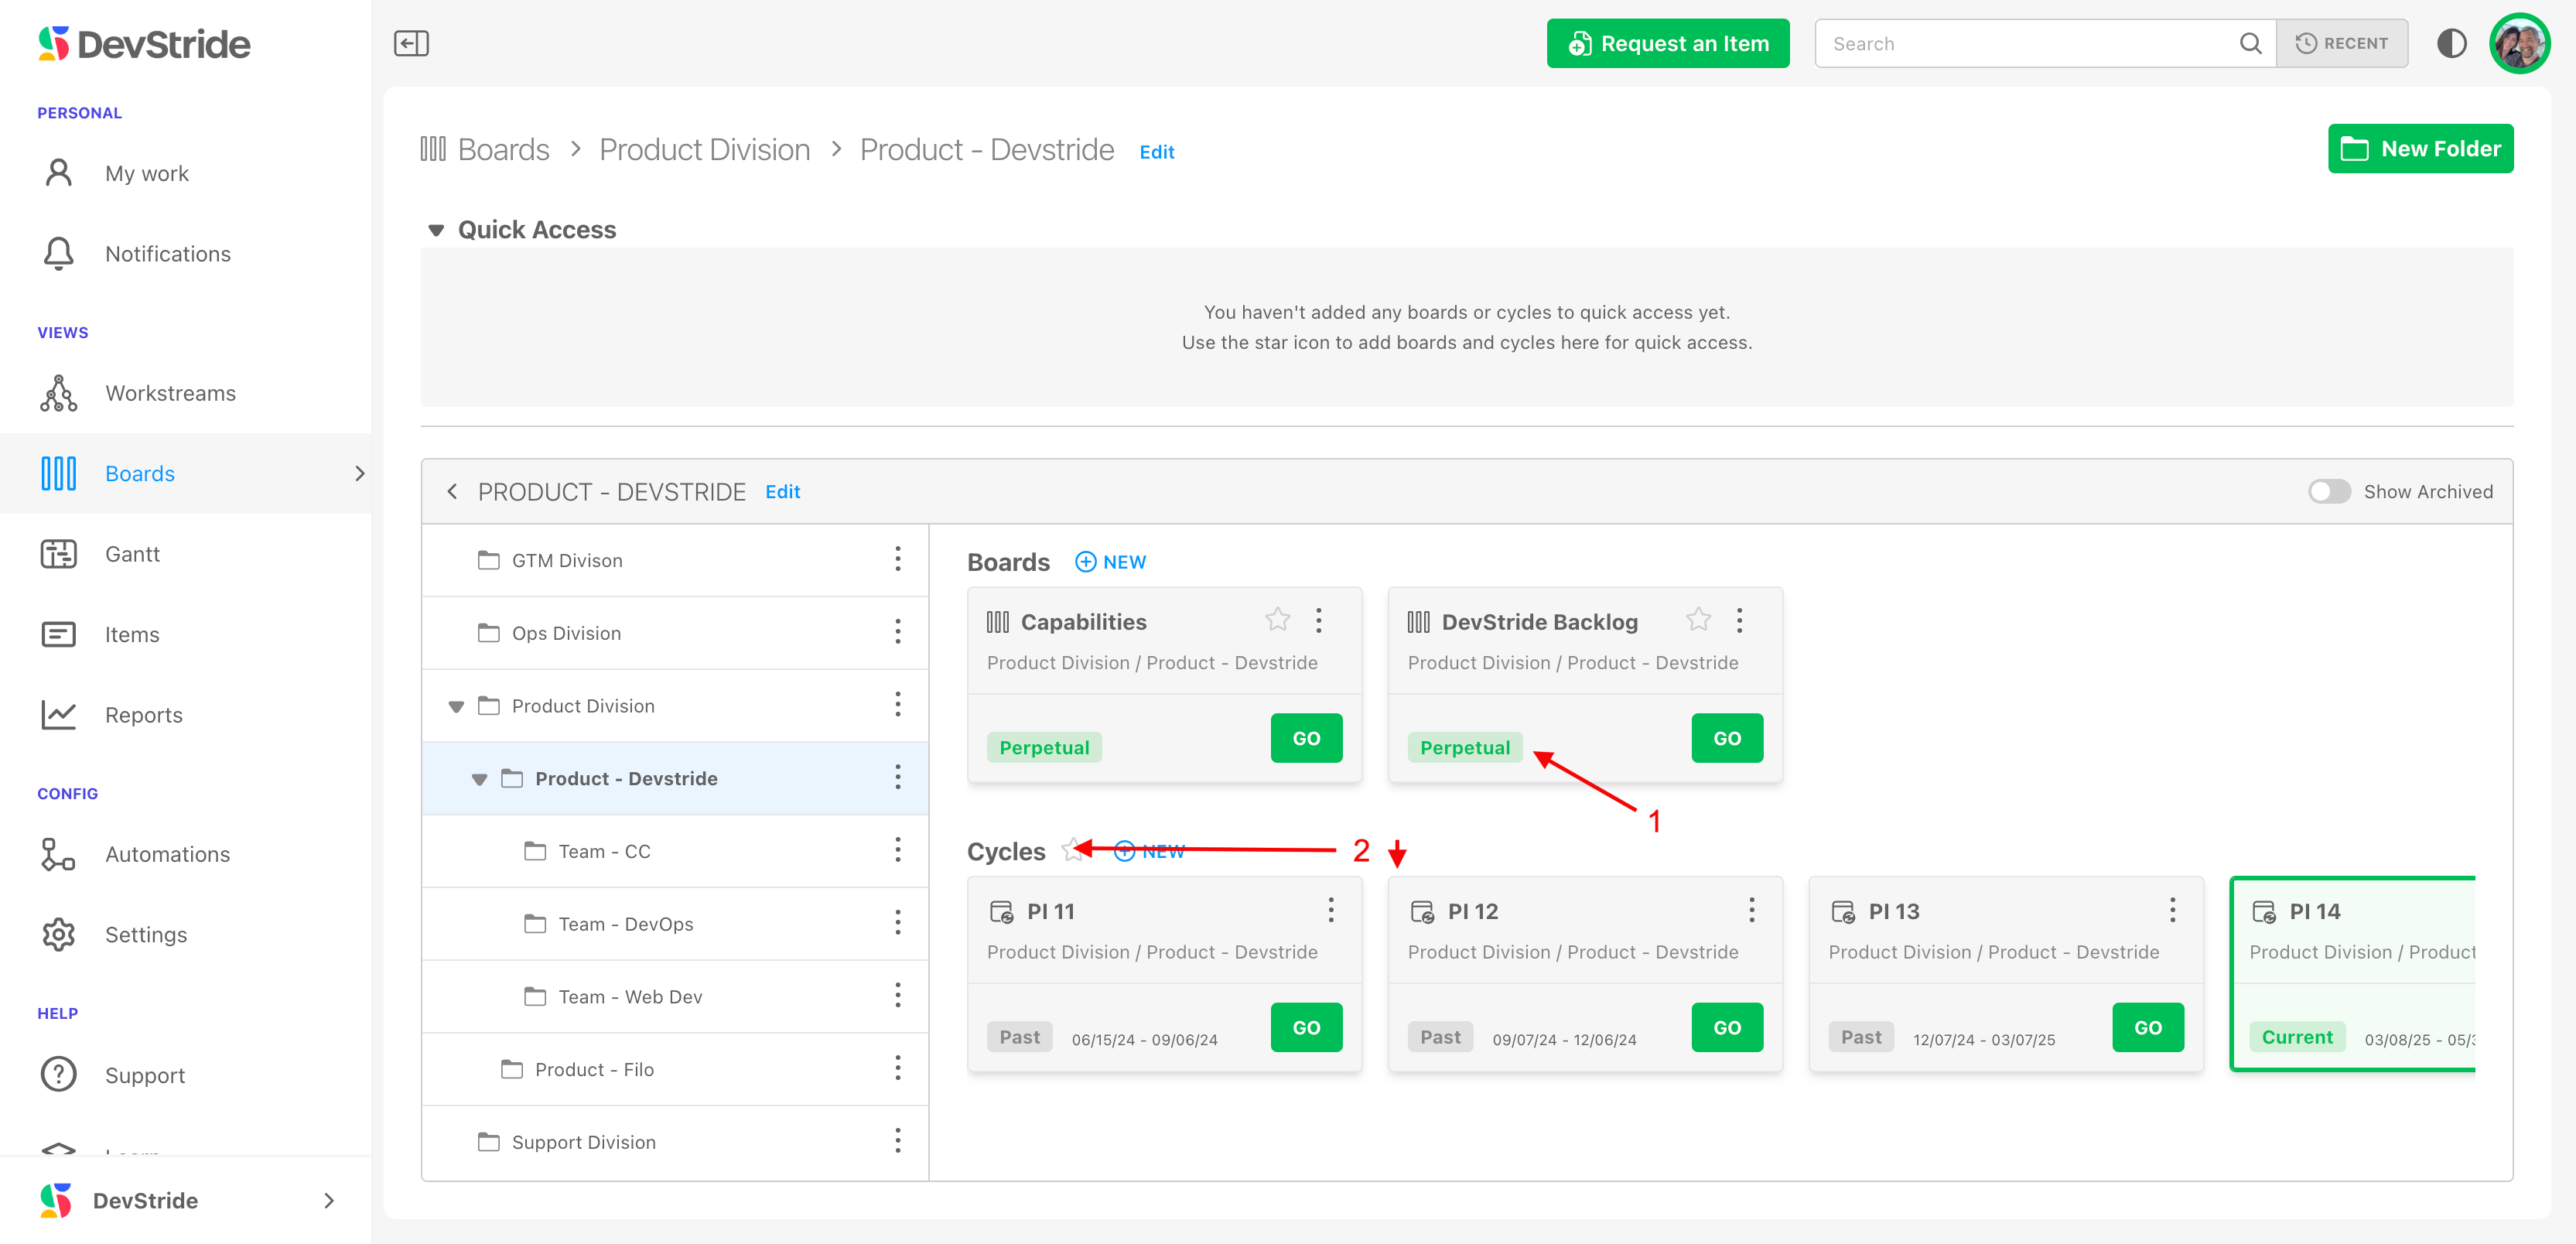This screenshot has width=2576, height=1244.
Task: Open Workstreams in the sidebar
Action: tap(170, 393)
